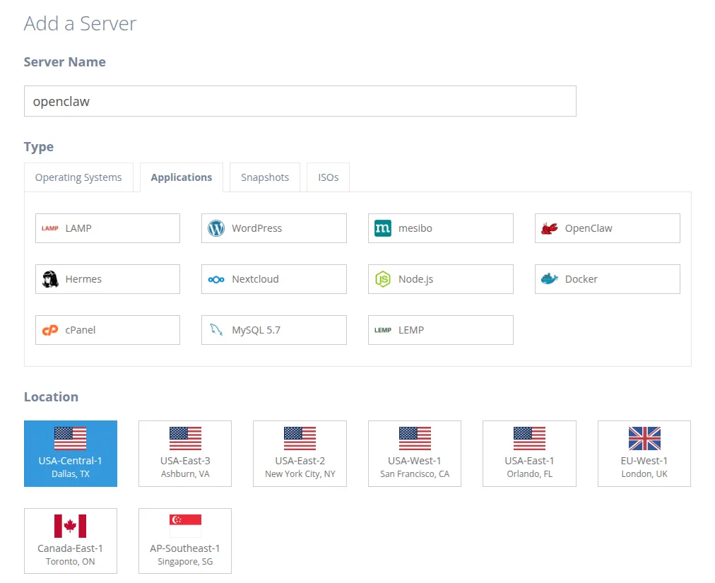This screenshot has height=583, width=715.
Task: Click the Singapore flag on AP-Southeast-1
Action: tap(185, 526)
